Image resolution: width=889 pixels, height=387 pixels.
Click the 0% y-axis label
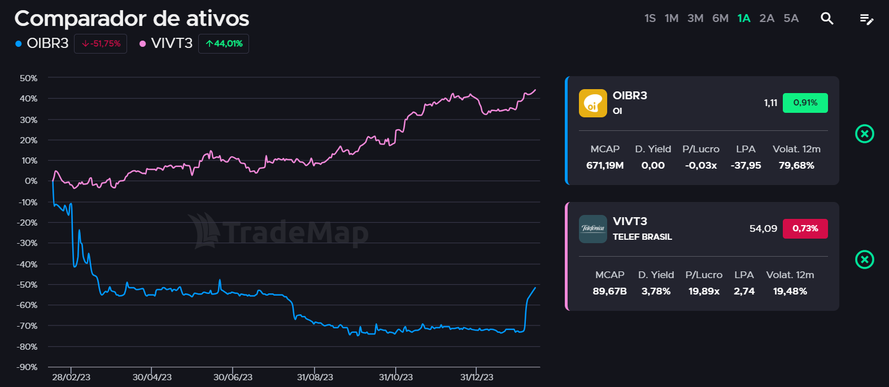click(31, 181)
